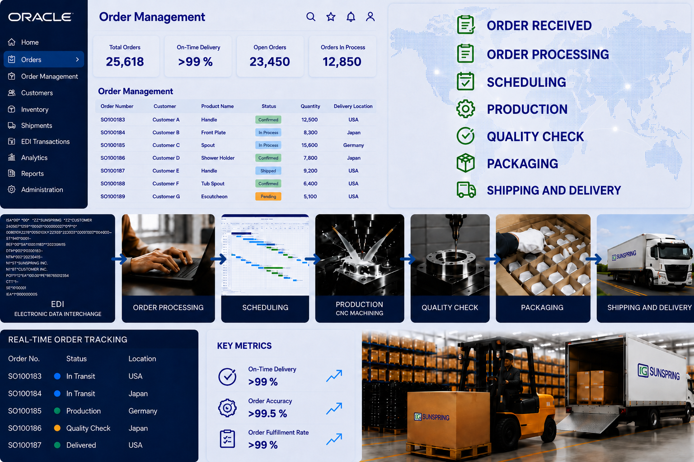The width and height of the screenshot is (694, 462).
Task: Click the orange Quality Check status dot for SO100186
Action: [x=57, y=428]
